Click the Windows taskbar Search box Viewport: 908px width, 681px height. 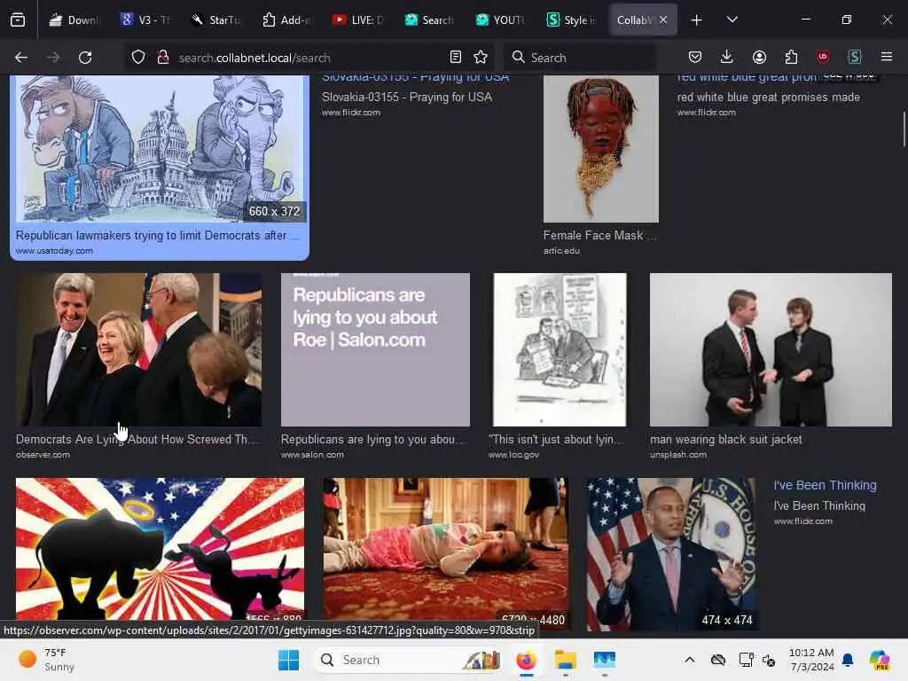pos(408,660)
